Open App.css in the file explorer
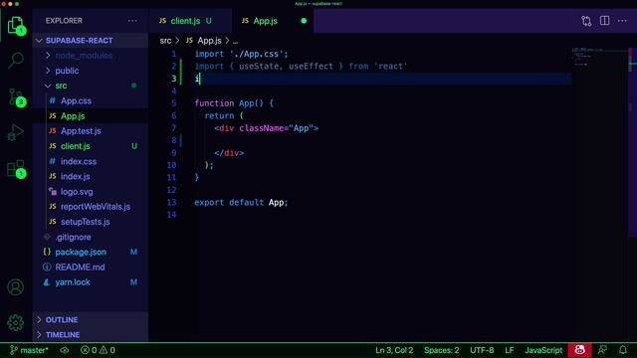Image resolution: width=637 pixels, height=358 pixels. tap(91, 100)
